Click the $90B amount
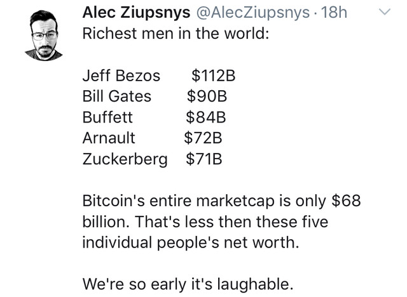This screenshot has width=407, height=297. click(x=207, y=96)
